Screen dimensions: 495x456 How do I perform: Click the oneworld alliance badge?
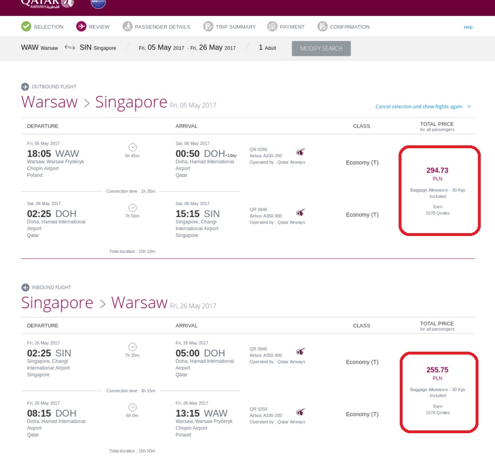click(x=98, y=3)
